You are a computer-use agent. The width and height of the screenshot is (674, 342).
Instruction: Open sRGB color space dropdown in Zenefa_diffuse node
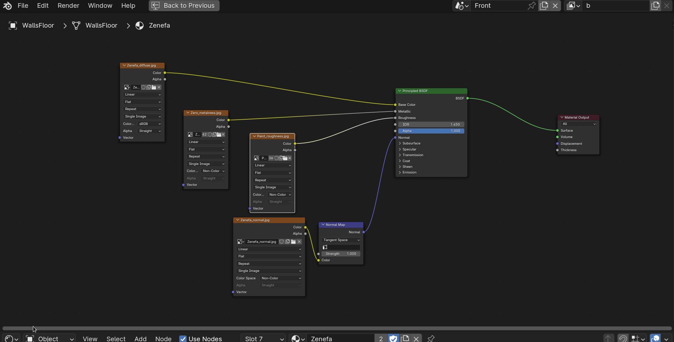(149, 124)
